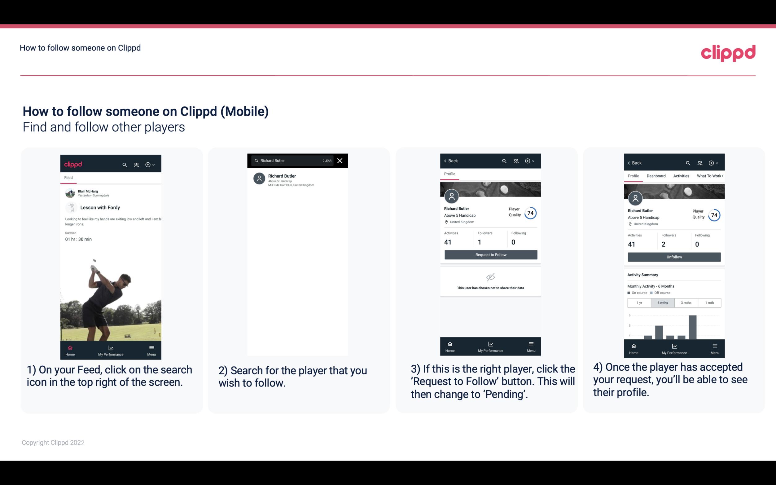The image size is (776, 485).
Task: Click the user profile icon in top bar
Action: (136, 164)
